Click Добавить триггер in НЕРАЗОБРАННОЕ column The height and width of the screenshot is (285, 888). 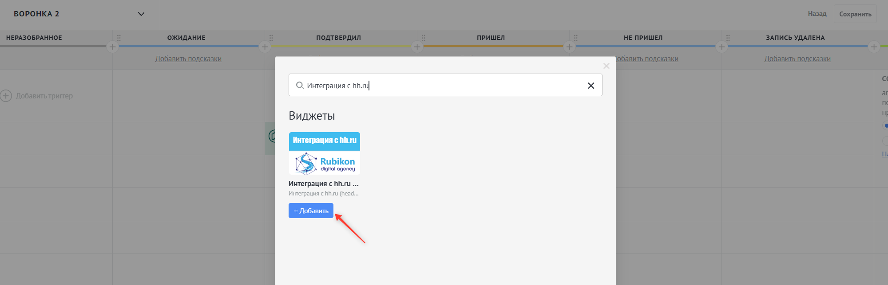pyautogui.click(x=36, y=96)
